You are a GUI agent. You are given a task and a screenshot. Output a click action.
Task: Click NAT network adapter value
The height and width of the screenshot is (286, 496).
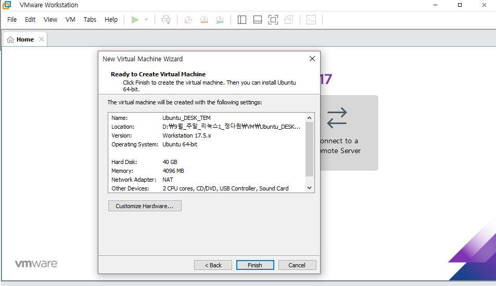pos(168,180)
